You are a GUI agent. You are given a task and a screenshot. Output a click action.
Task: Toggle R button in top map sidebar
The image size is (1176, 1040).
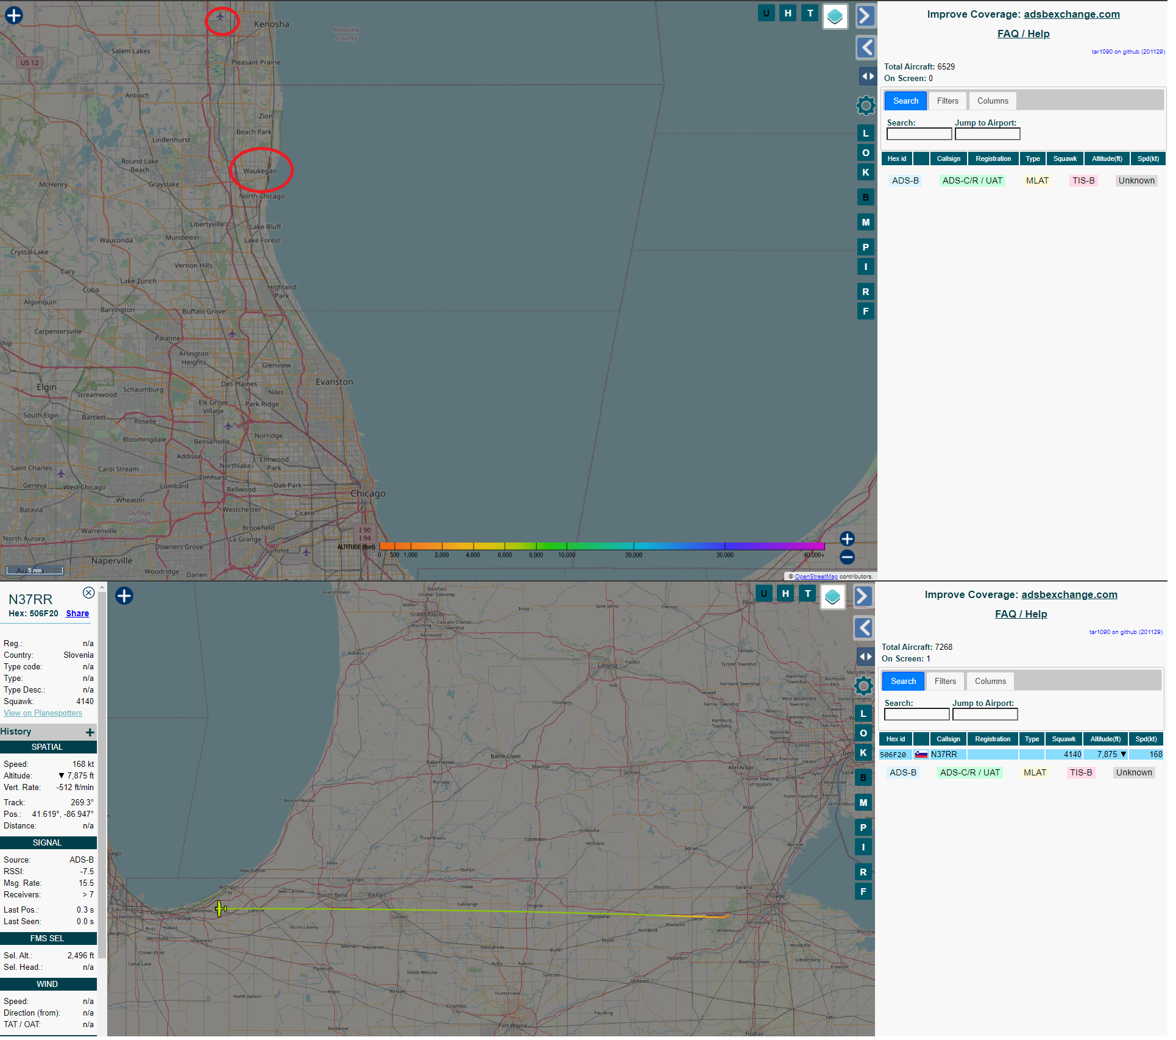(x=866, y=292)
